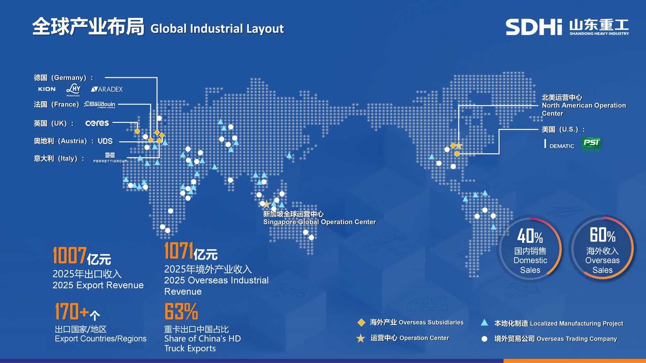646x363 pixels.
Task: Click the 意大利 (Italy) label
Action: (x=59, y=158)
